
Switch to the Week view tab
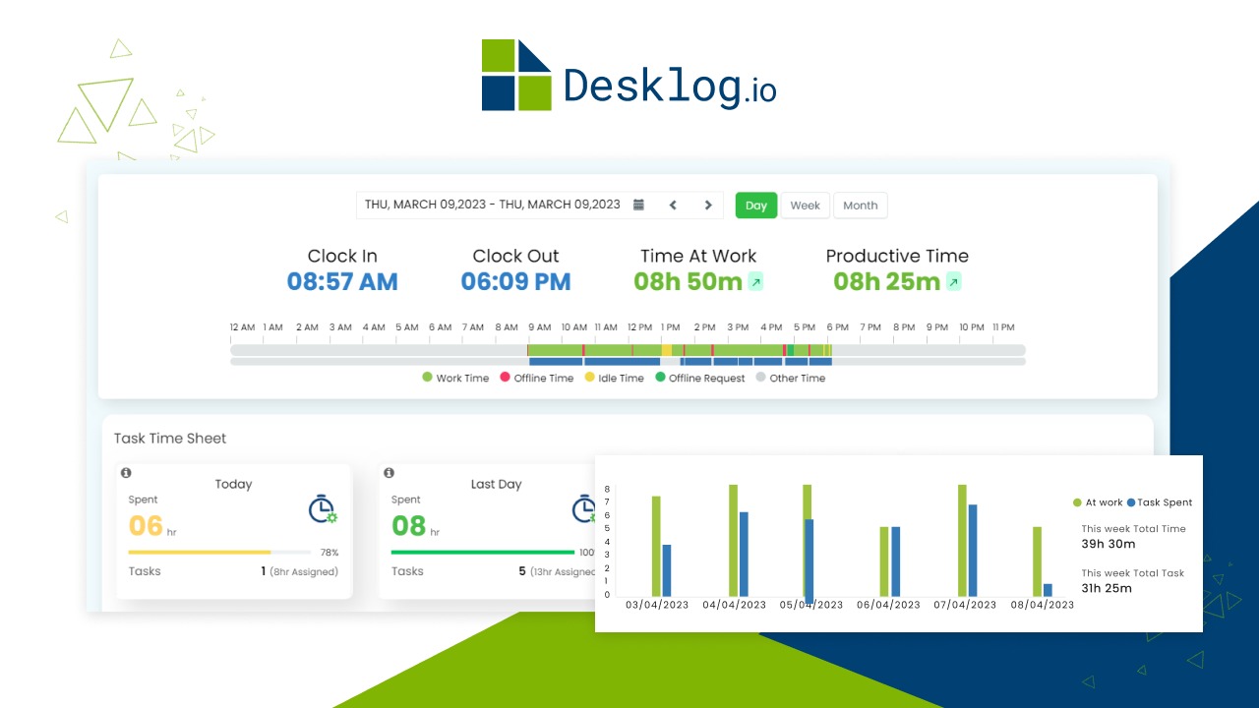click(x=805, y=206)
